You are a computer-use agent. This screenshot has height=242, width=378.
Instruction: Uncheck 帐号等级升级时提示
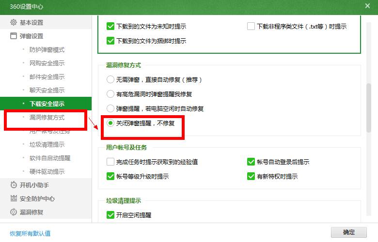[x=110, y=176]
